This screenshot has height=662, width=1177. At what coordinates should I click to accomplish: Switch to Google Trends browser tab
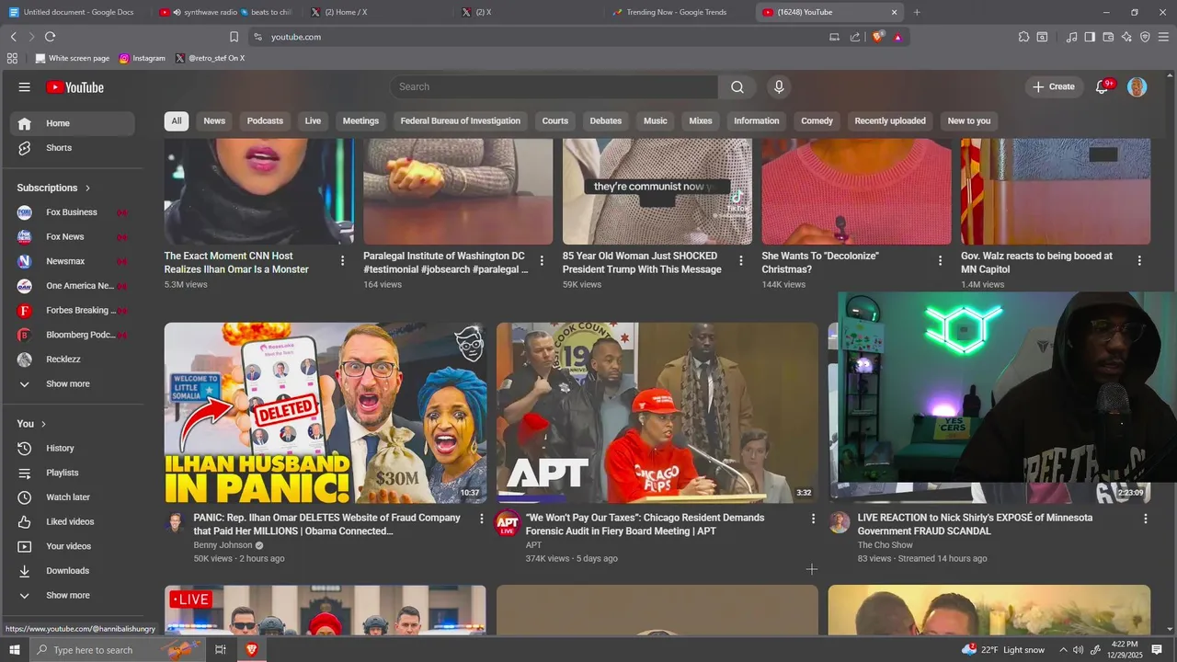tap(675, 12)
